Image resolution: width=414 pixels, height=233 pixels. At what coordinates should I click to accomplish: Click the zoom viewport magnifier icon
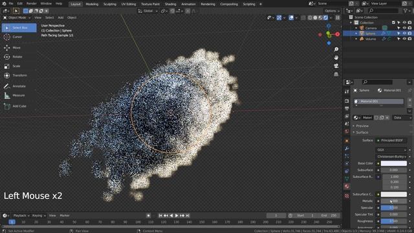[336, 49]
